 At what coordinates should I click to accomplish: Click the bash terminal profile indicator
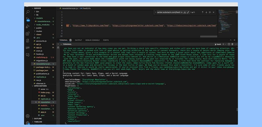click(x=217, y=44)
